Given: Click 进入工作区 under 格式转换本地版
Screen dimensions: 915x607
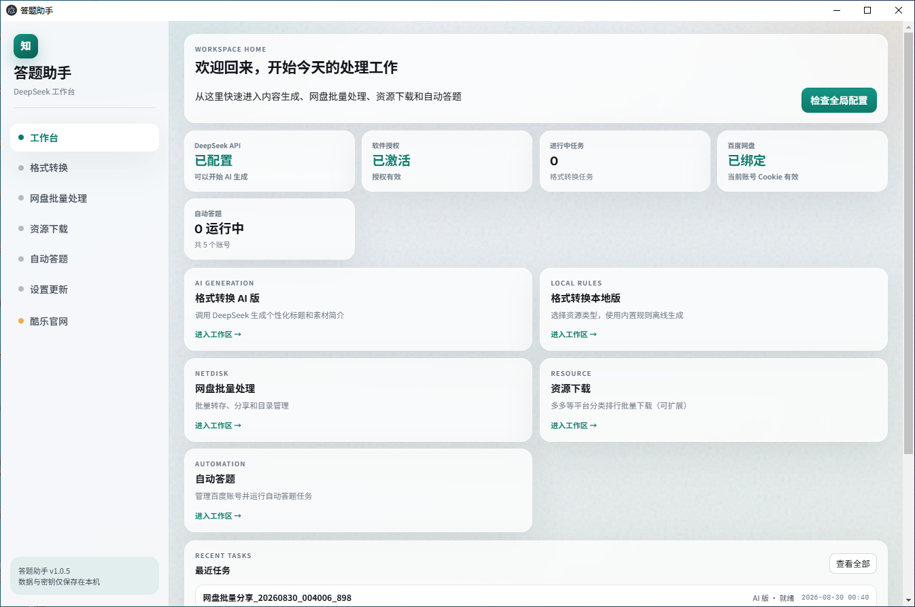Looking at the screenshot, I should pos(574,334).
